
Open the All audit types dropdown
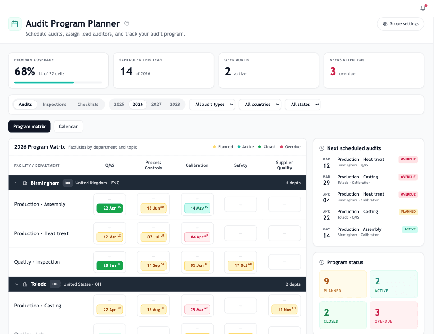[x=212, y=105]
